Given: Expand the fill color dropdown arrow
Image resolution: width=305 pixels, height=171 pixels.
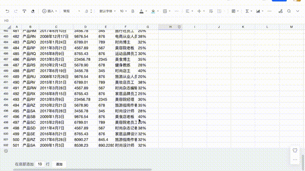Looking at the screenshot, I should pos(158,11).
